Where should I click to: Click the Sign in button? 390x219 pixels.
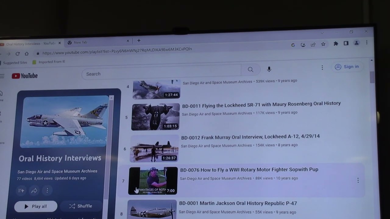[347, 67]
